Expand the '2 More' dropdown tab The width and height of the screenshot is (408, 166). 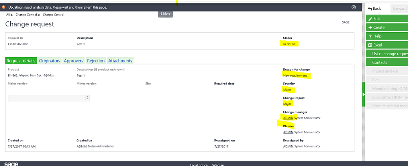click(166, 14)
